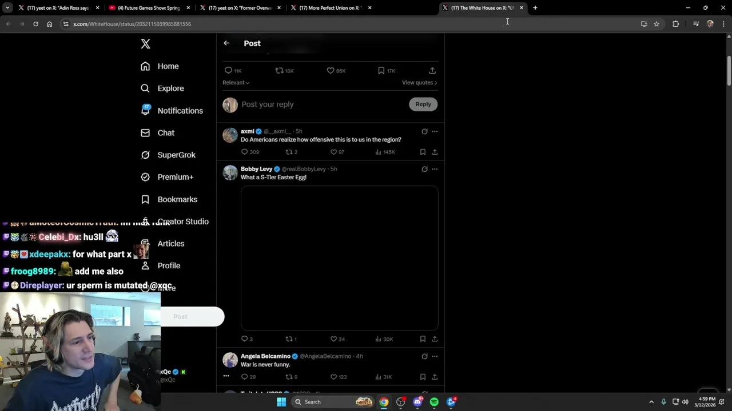732x411 pixels.
Task: Open more options on axmi's reply
Action: tap(435, 131)
